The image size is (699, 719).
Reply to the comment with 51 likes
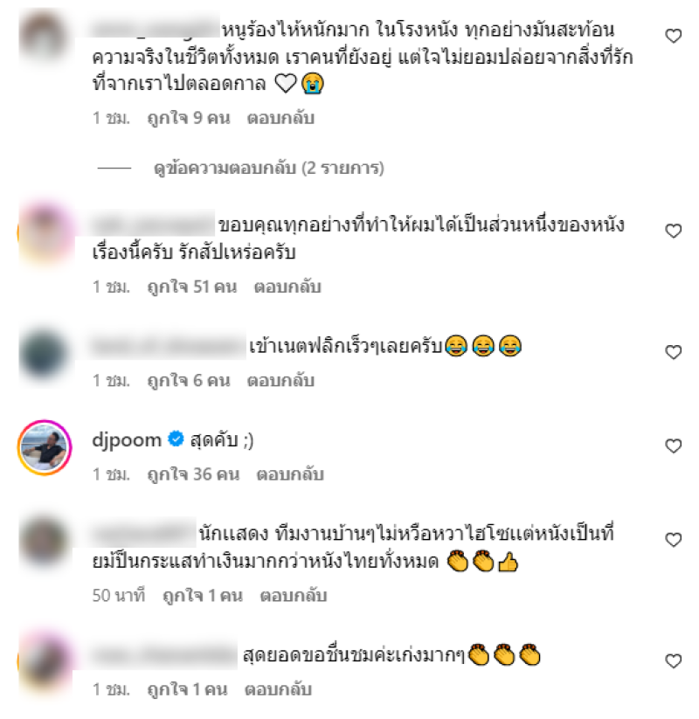coord(287,287)
